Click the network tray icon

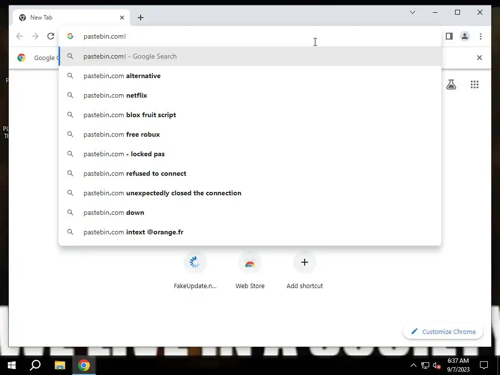(425, 365)
